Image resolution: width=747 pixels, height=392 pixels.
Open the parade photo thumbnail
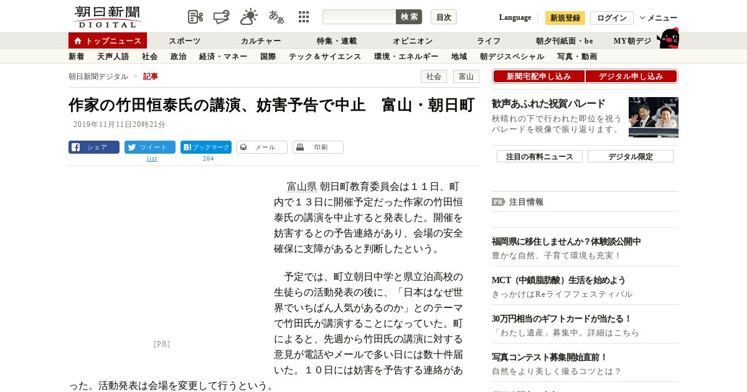pos(654,117)
